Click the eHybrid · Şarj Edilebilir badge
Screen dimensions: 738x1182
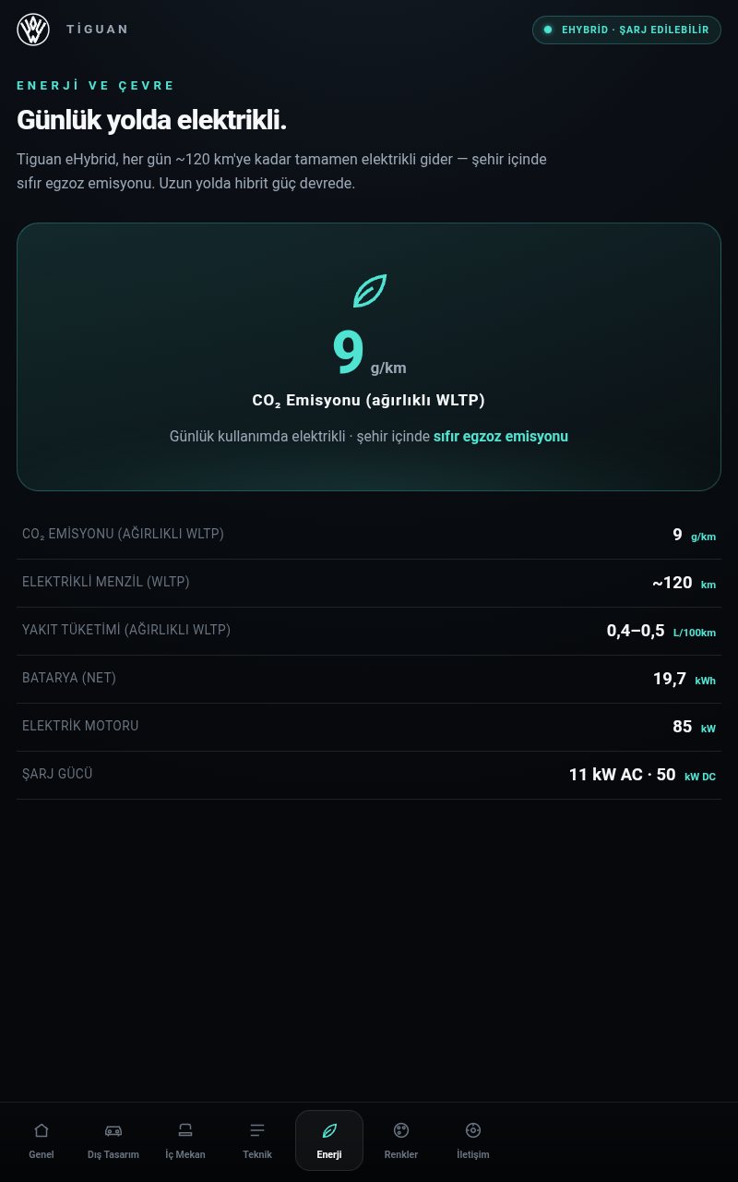(x=626, y=30)
